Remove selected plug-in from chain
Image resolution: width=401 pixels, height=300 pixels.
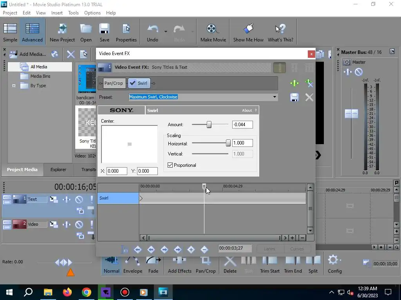(x=309, y=83)
